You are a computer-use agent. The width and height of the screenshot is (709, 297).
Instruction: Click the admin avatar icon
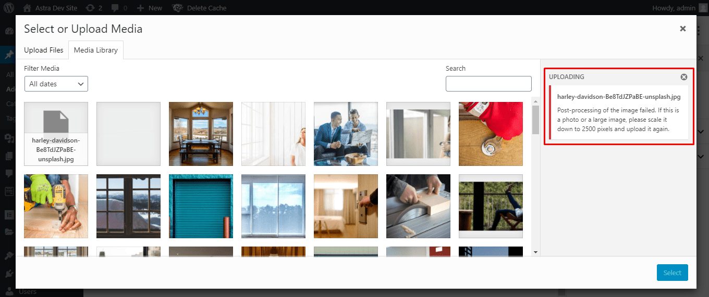[703, 8]
